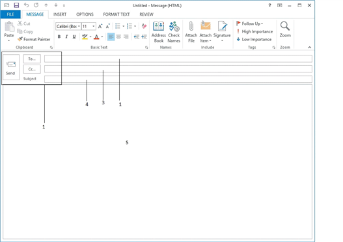Viewport: 343px width, 242px height.
Task: Align text left
Action: click(111, 37)
